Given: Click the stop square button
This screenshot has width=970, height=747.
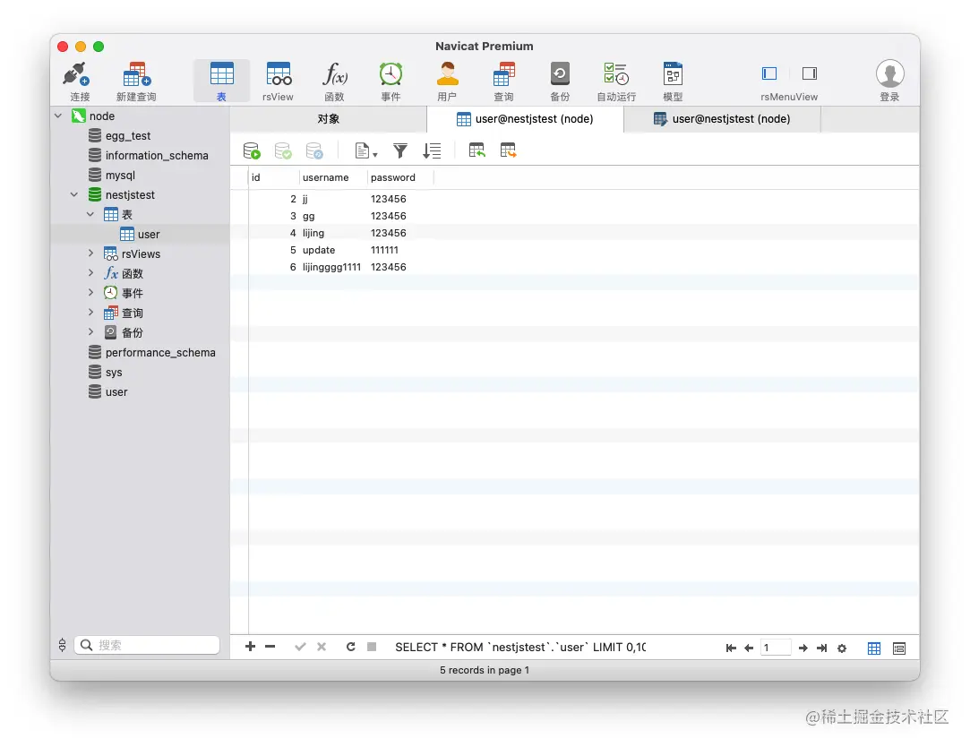Looking at the screenshot, I should (372, 647).
